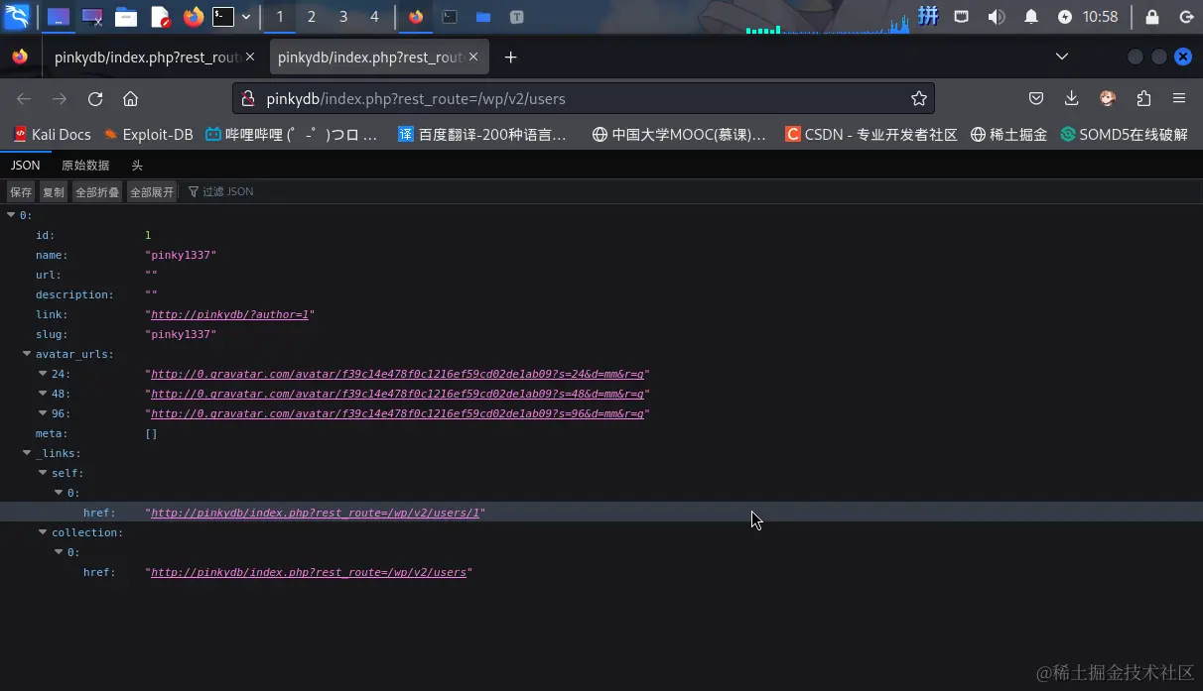The height and width of the screenshot is (691, 1203).
Task: Open the power manager tray icon
Action: pyautogui.click(x=1065, y=17)
